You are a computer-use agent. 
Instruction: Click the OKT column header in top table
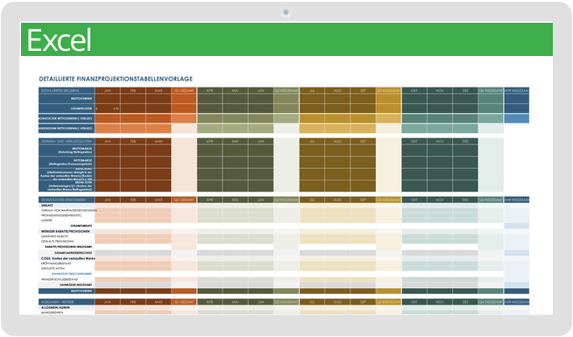tap(414, 90)
